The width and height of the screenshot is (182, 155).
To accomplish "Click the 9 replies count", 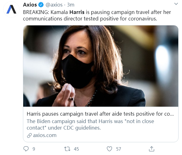I will coord(34,149).
